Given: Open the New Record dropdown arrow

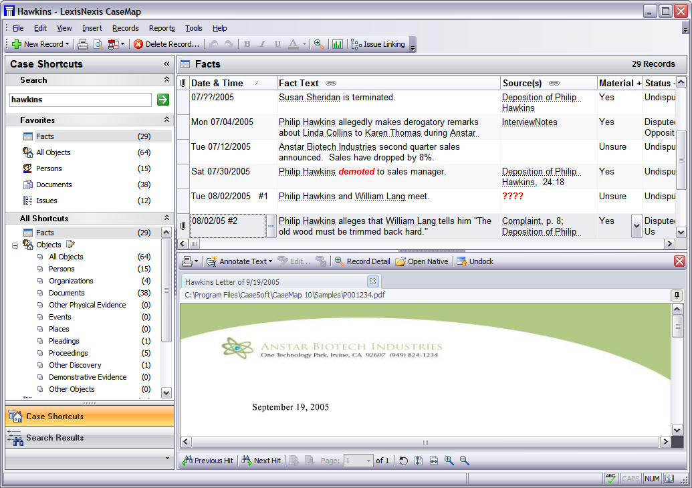Looking at the screenshot, I should pos(68,44).
